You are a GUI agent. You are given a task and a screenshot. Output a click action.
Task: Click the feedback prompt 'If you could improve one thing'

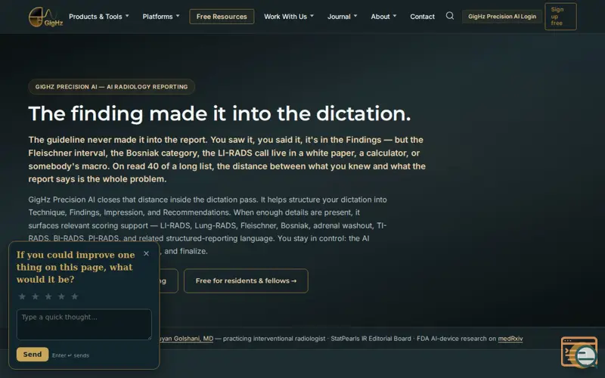click(76, 267)
